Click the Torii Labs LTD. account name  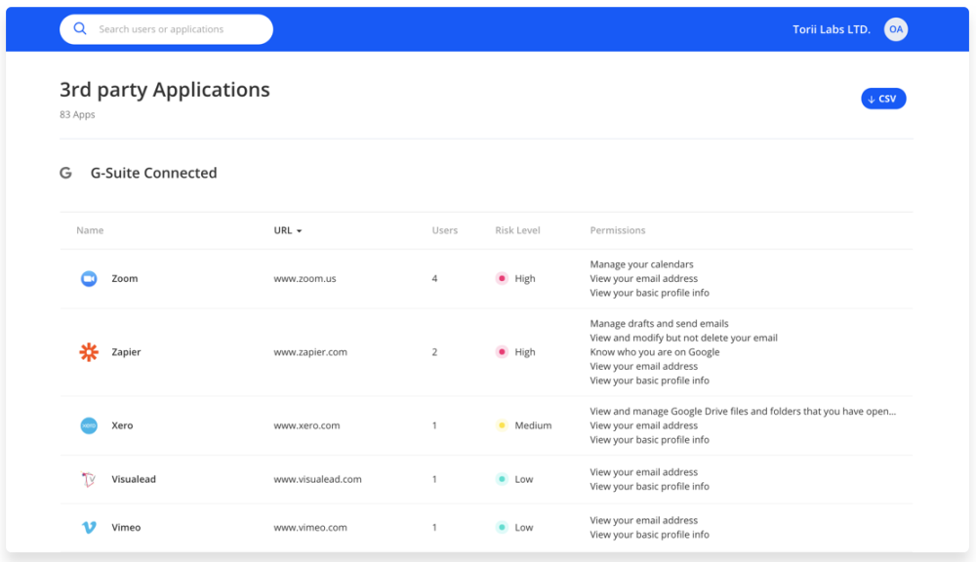[831, 29]
